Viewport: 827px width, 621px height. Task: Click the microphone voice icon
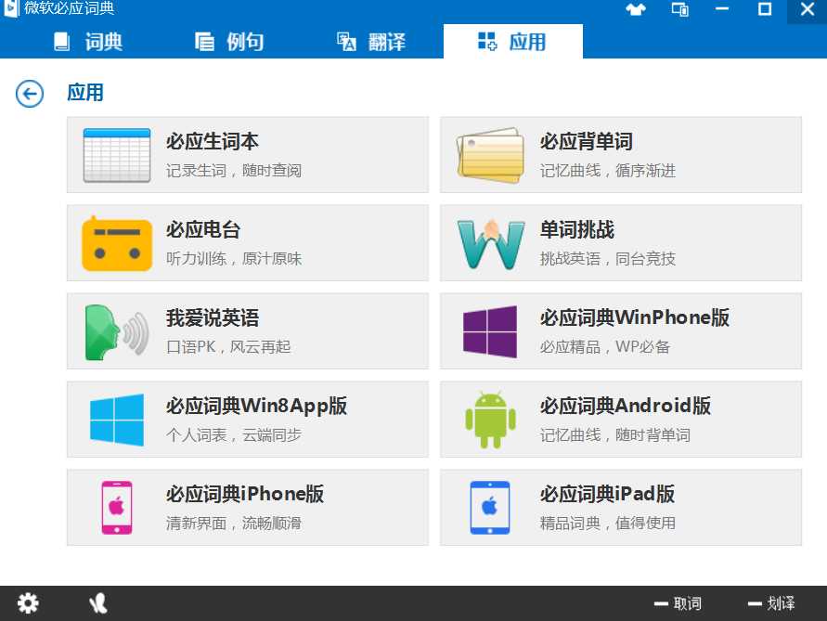pos(98,603)
